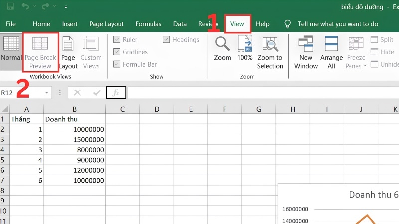399x224 pixels.
Task: Open the Redo history dropdown arrow
Action: pos(55,6)
